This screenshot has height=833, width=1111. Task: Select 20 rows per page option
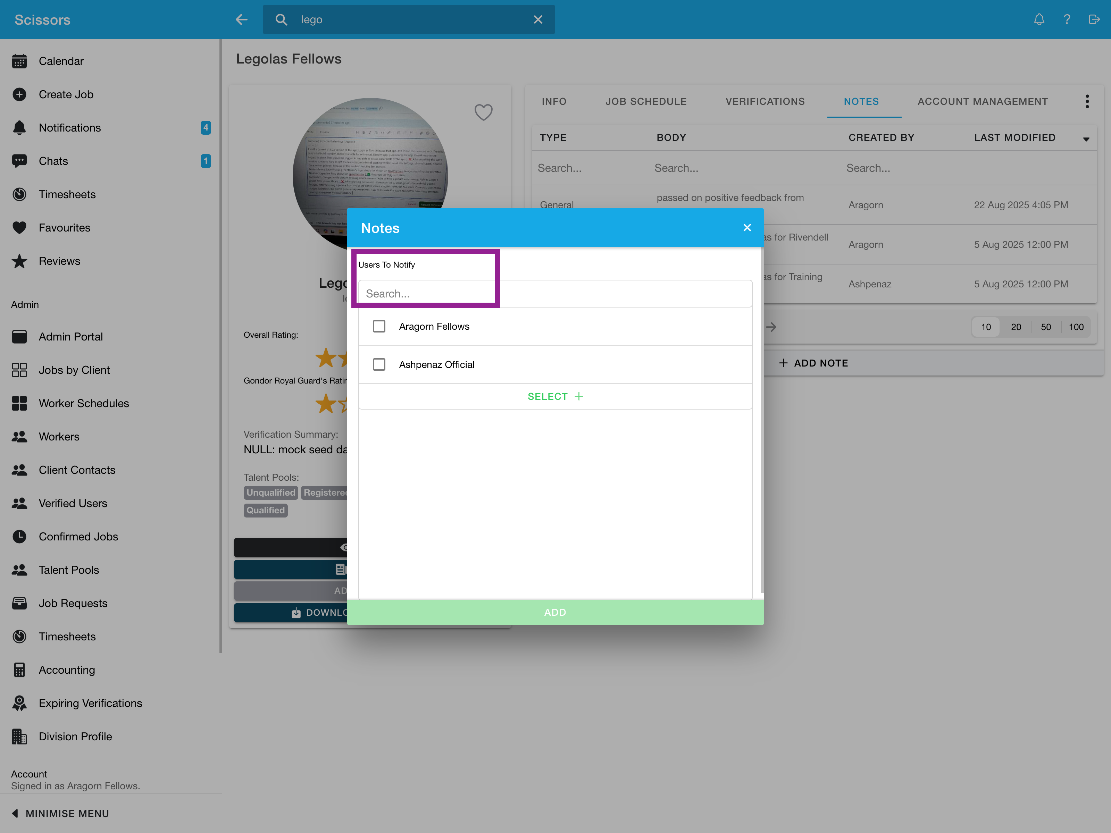click(1016, 327)
